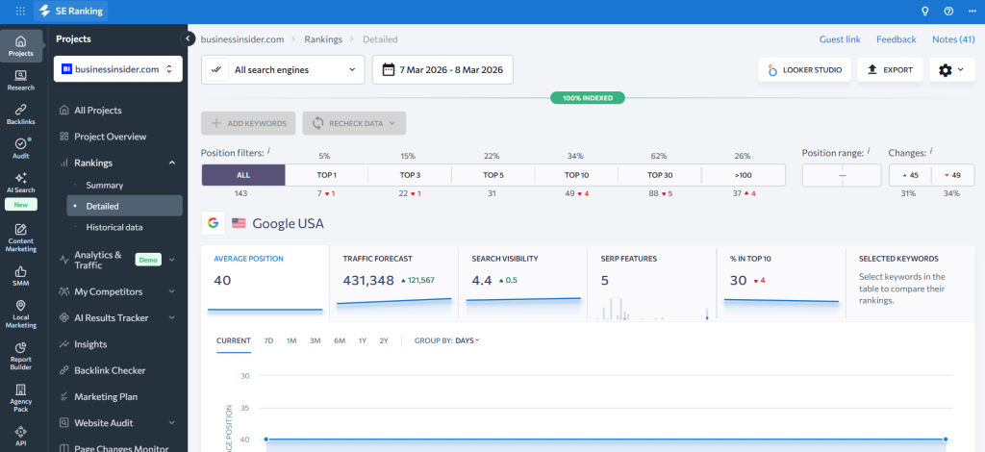The width and height of the screenshot is (985, 452).
Task: Click the position filters info icon
Action: point(269,151)
